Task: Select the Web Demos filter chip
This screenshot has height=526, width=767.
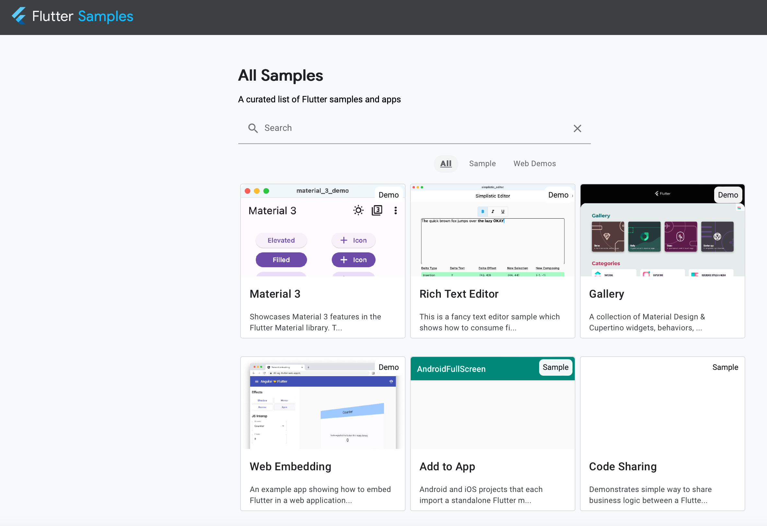Action: click(x=534, y=164)
